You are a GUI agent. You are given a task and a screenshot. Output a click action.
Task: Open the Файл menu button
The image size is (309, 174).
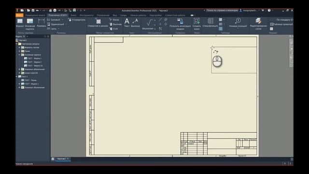[x=19, y=15]
